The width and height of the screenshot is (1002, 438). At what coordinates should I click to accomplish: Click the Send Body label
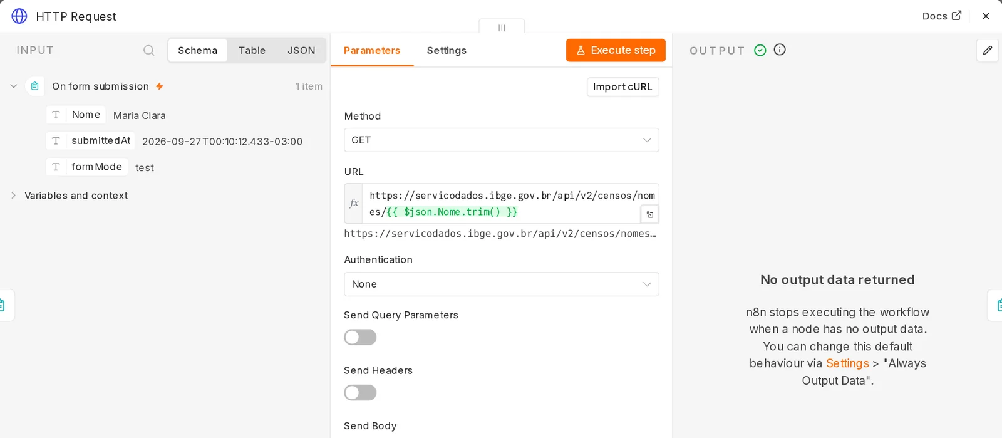[x=370, y=426]
